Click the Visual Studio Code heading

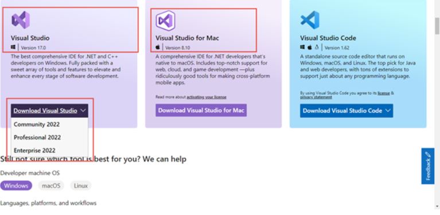coord(328,38)
